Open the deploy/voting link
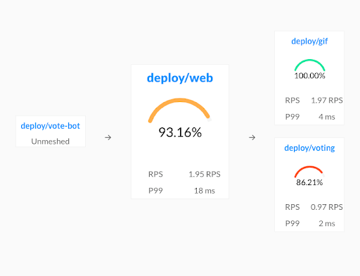 pyautogui.click(x=309, y=148)
